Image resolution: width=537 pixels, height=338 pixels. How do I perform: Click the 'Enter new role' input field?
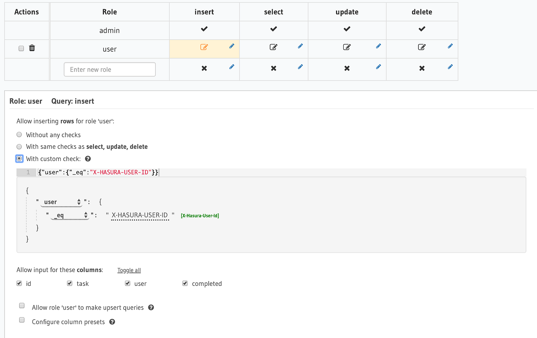[109, 69]
